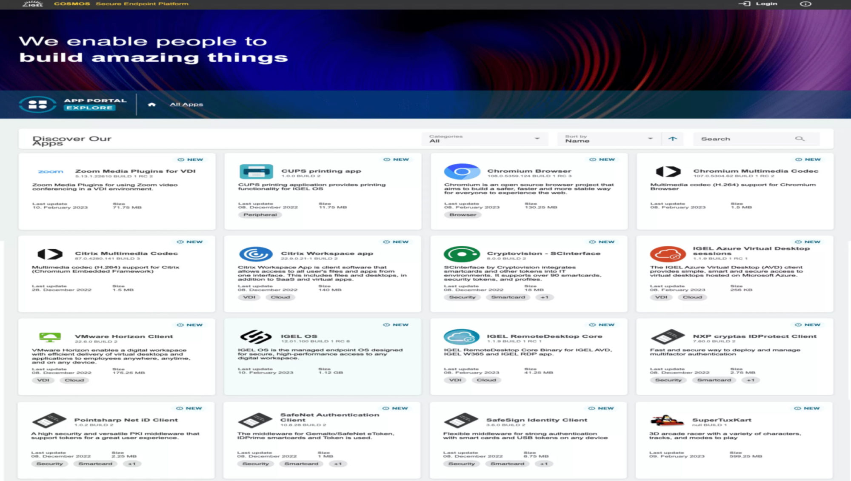Open the IGEL OS card title

click(299, 336)
